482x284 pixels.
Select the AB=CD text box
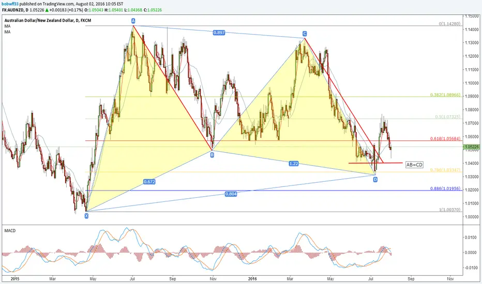pos(414,165)
